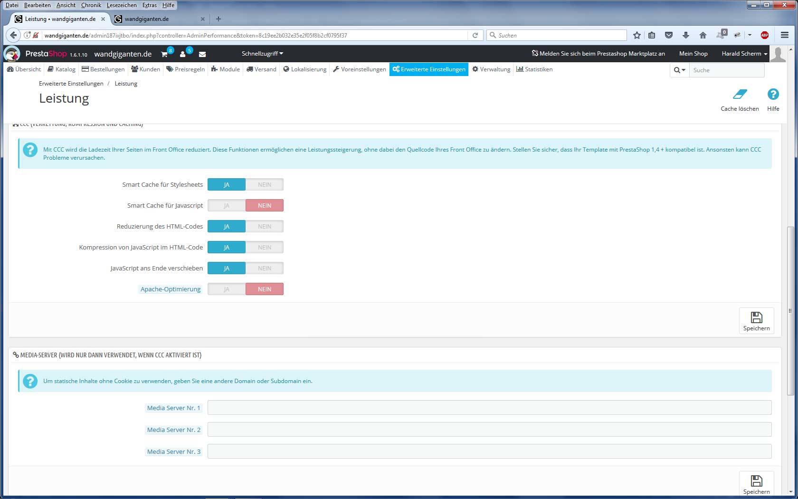Open a new browser tab with plus
The height and width of the screenshot is (499, 798).
click(218, 19)
